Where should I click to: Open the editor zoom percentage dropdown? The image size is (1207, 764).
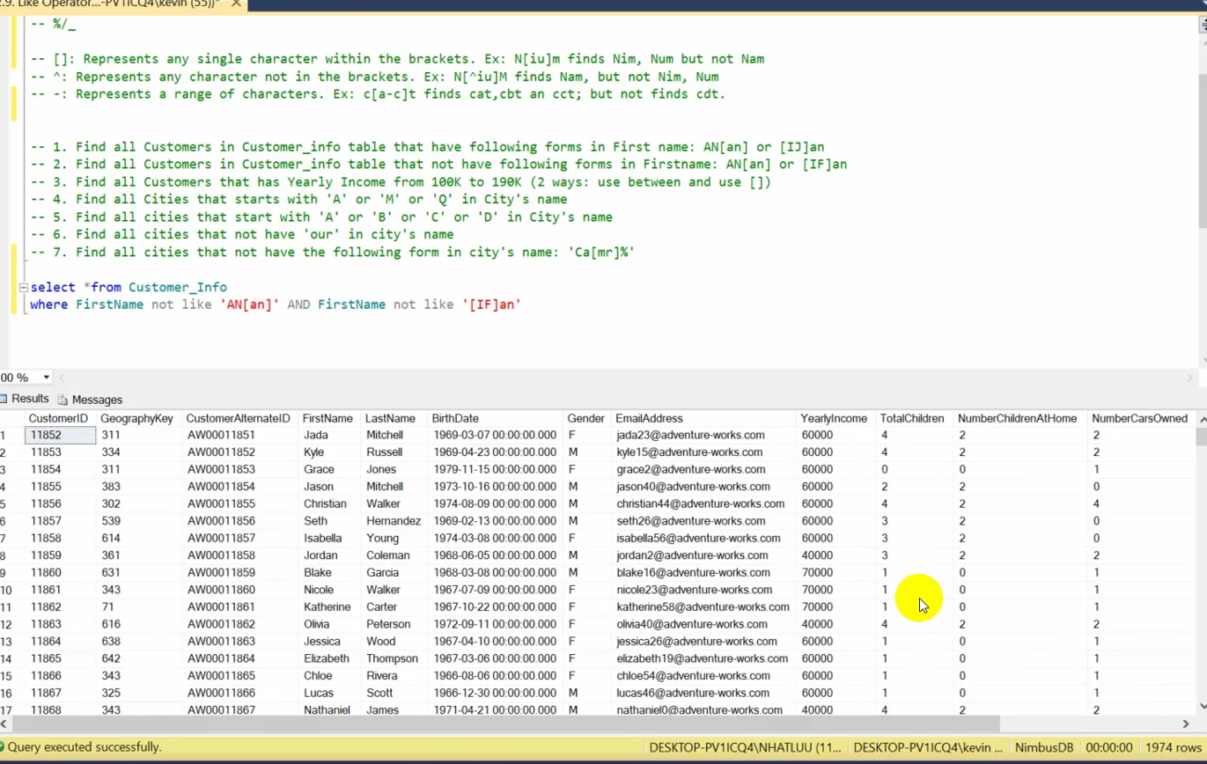[46, 378]
